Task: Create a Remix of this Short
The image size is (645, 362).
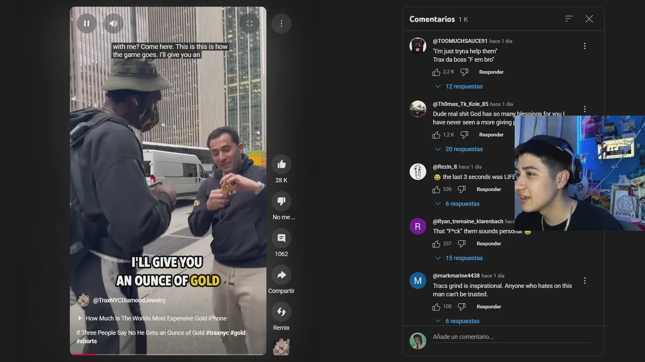Action: (x=281, y=312)
